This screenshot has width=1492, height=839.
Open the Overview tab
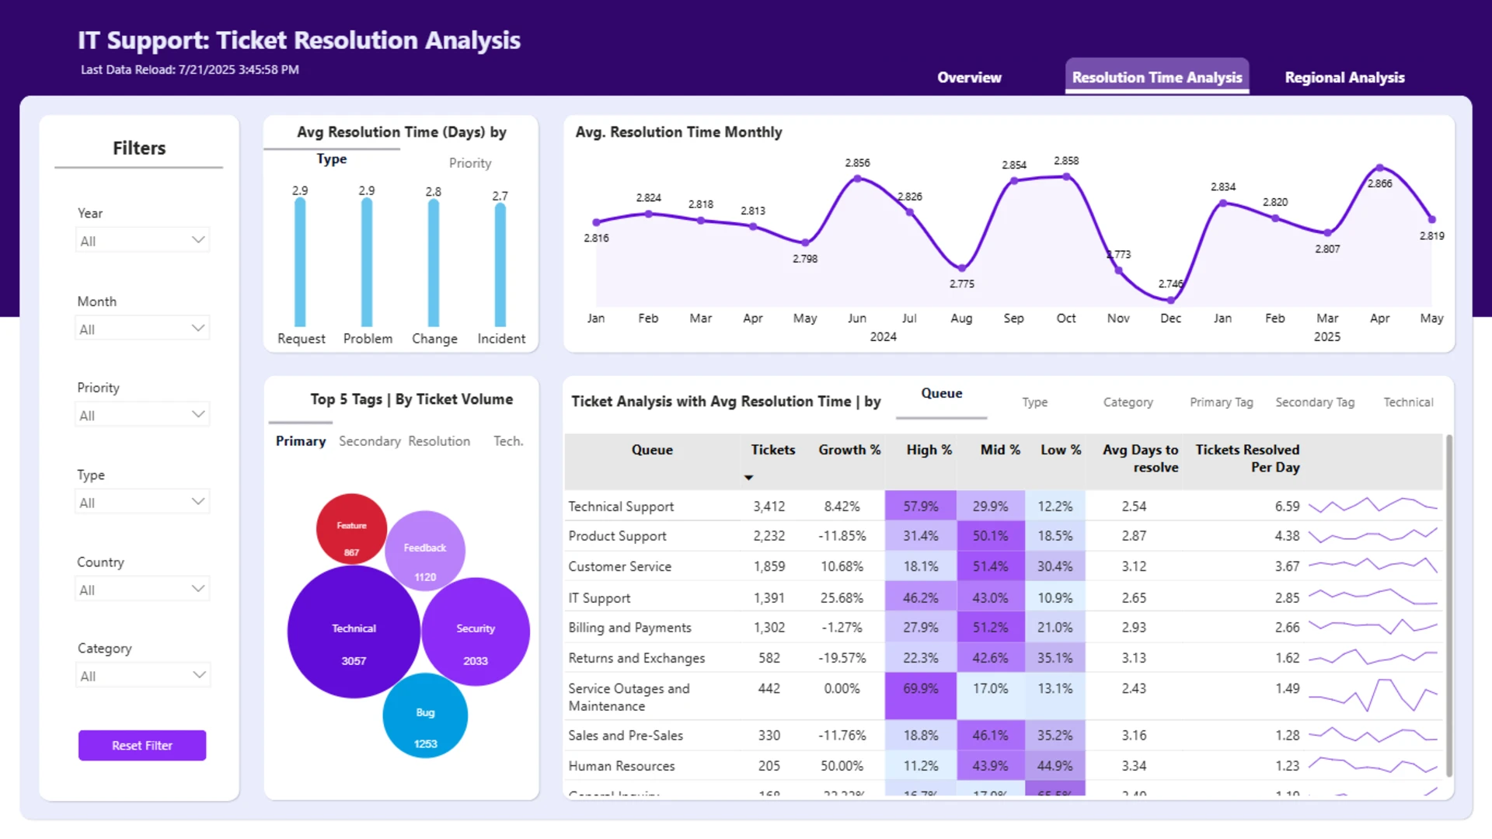point(969,78)
